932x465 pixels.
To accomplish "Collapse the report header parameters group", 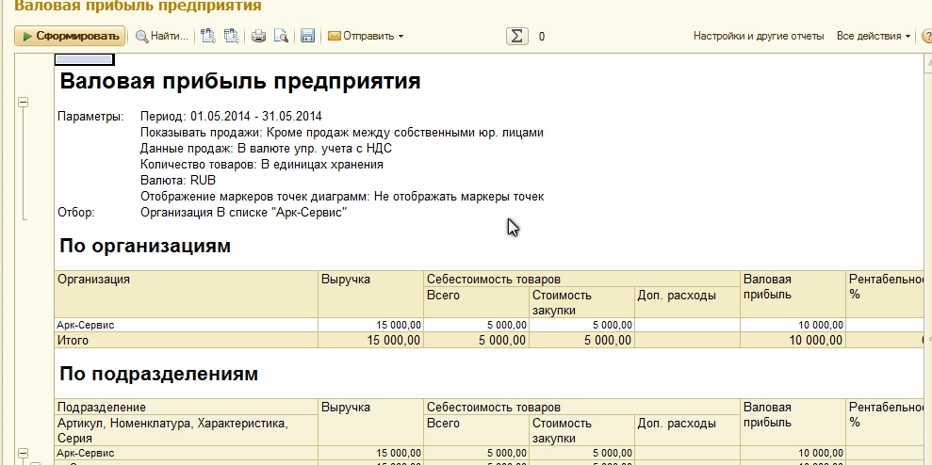I will pyautogui.click(x=24, y=103).
